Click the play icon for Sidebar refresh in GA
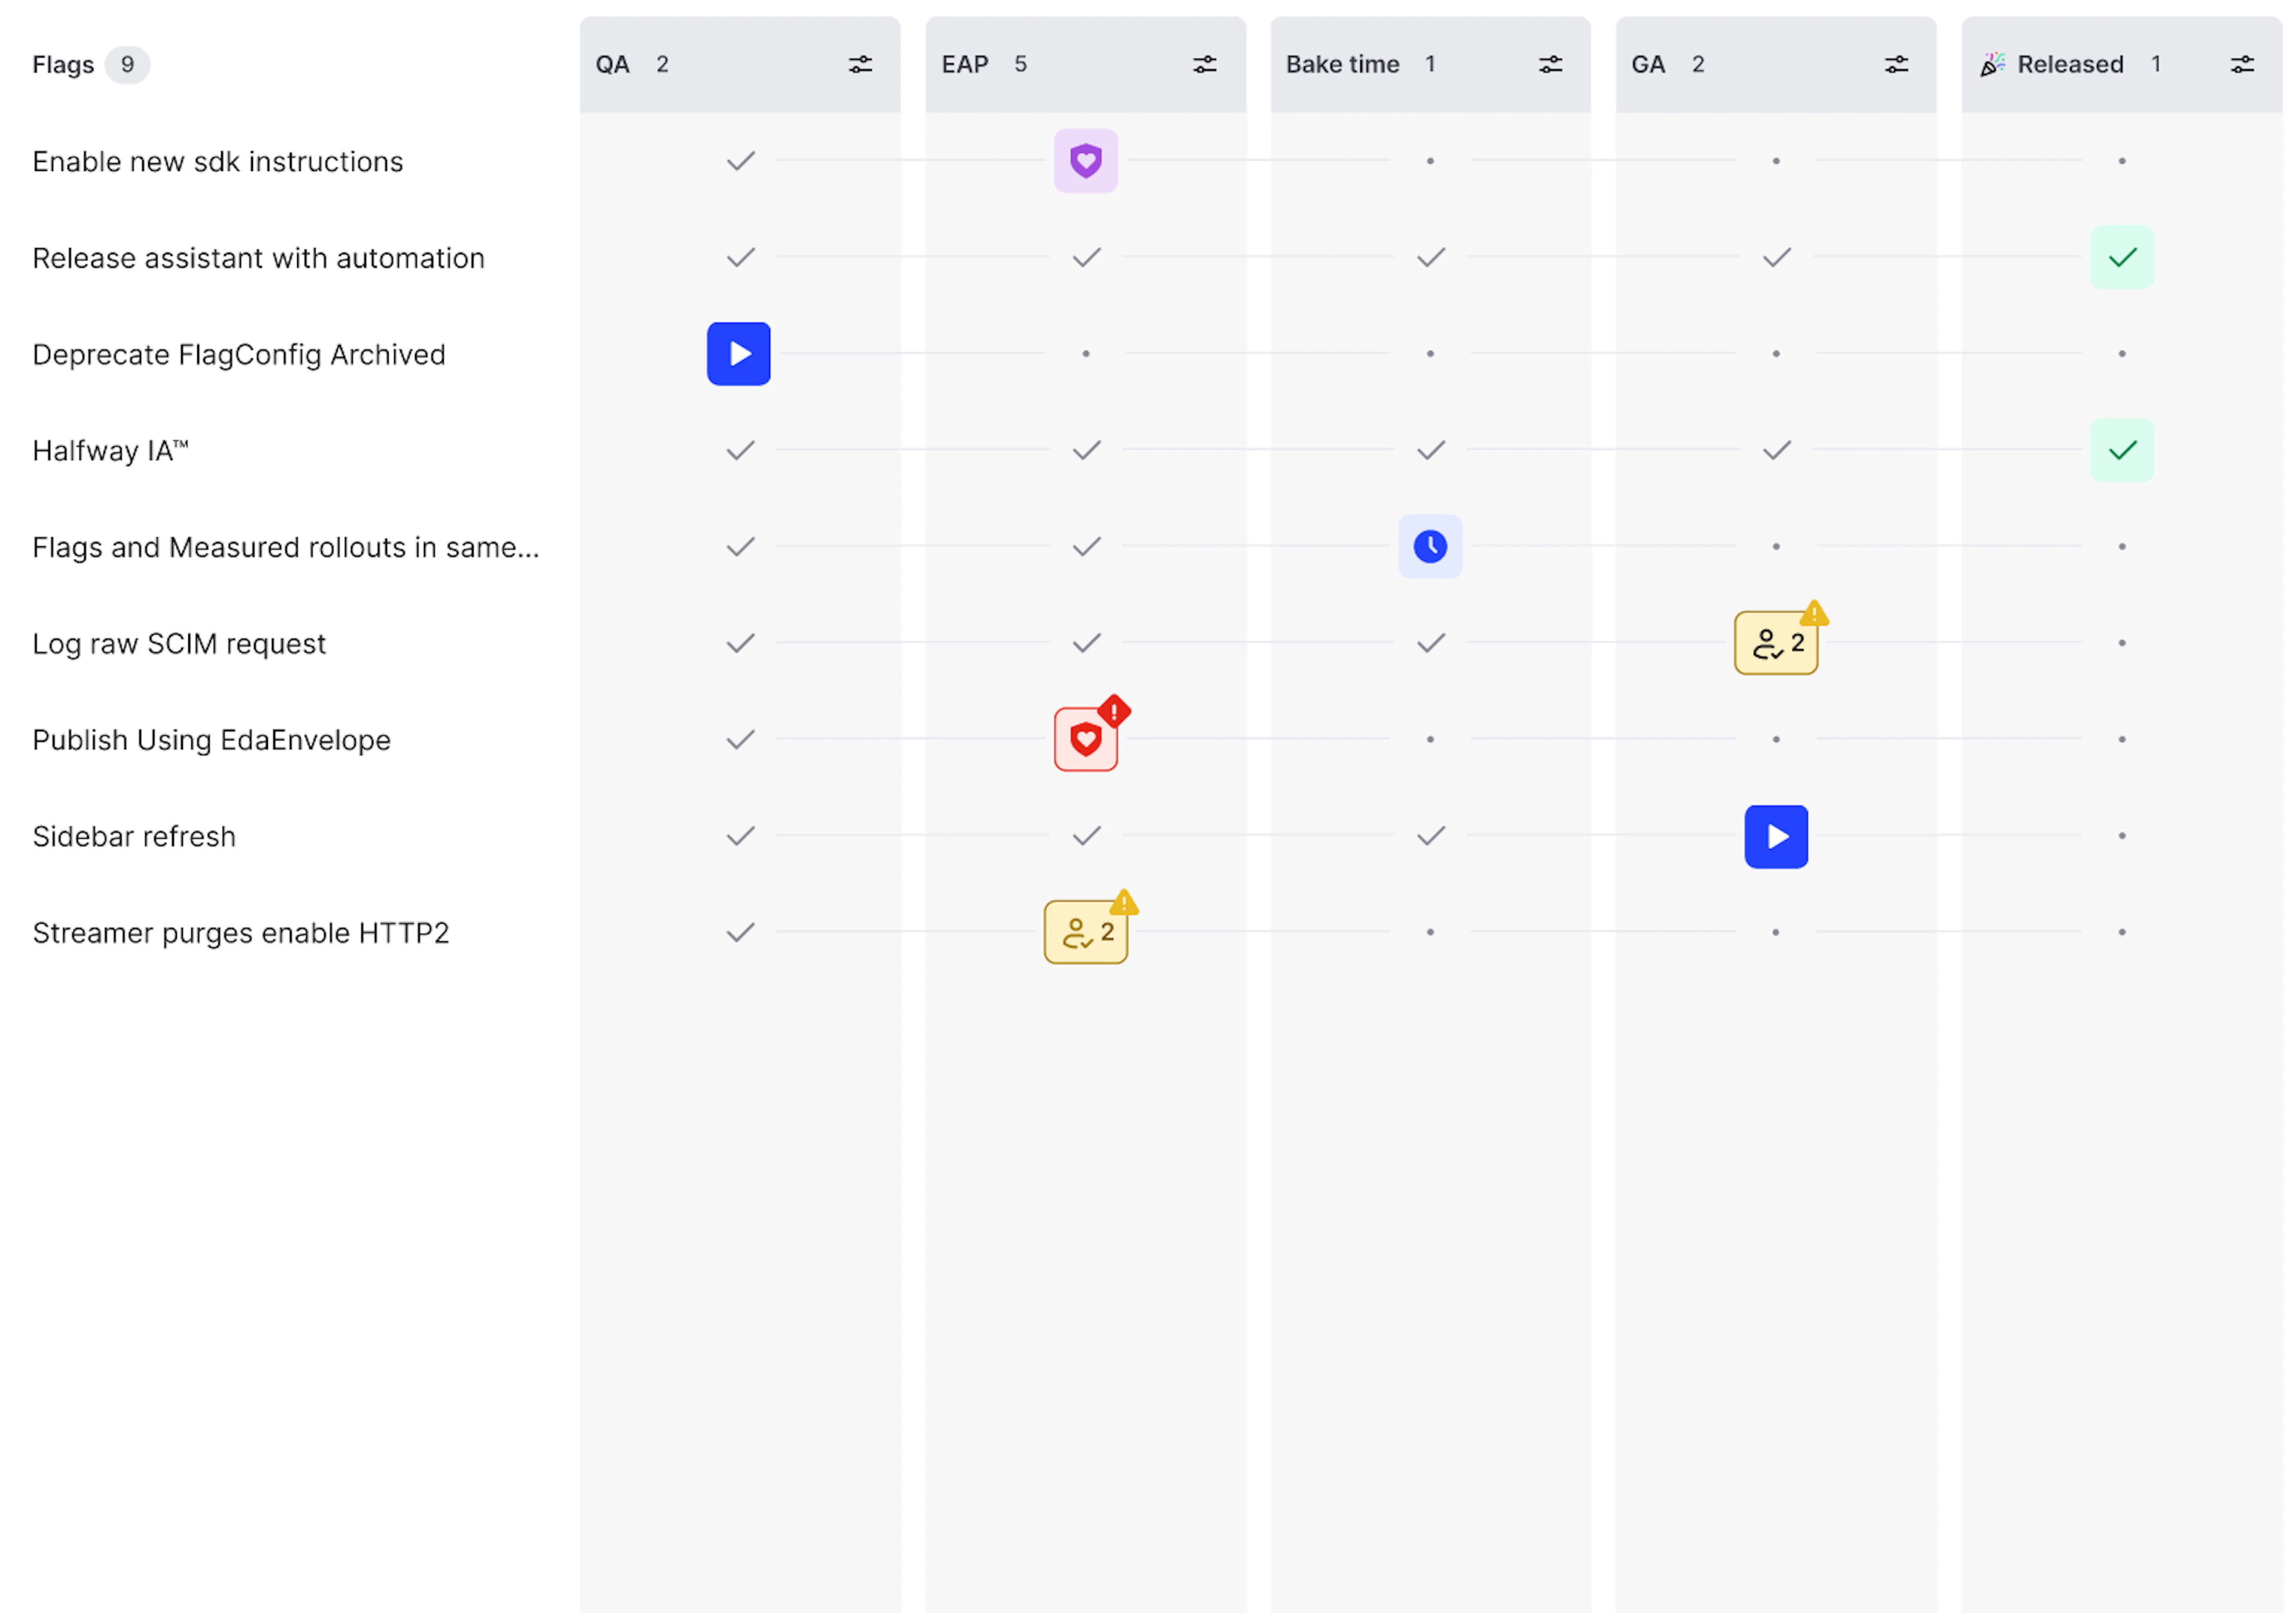The image size is (2296, 1613). [x=1776, y=836]
